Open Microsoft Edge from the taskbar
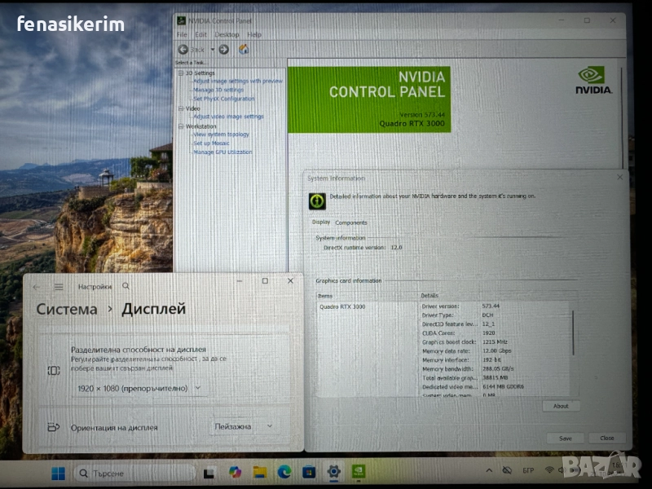 284,472
